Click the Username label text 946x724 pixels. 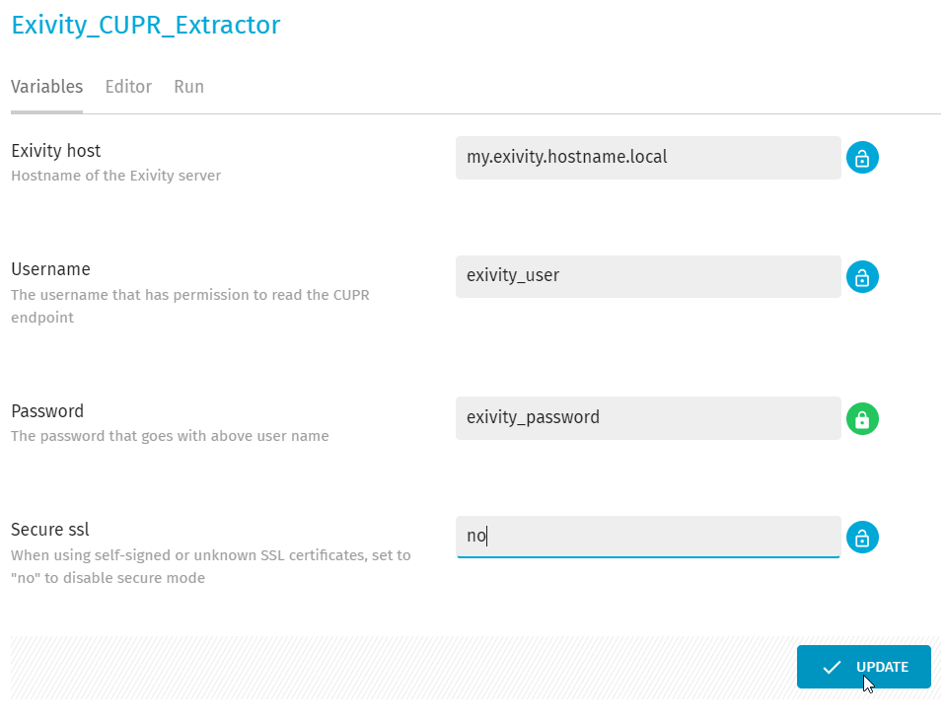pyautogui.click(x=50, y=269)
